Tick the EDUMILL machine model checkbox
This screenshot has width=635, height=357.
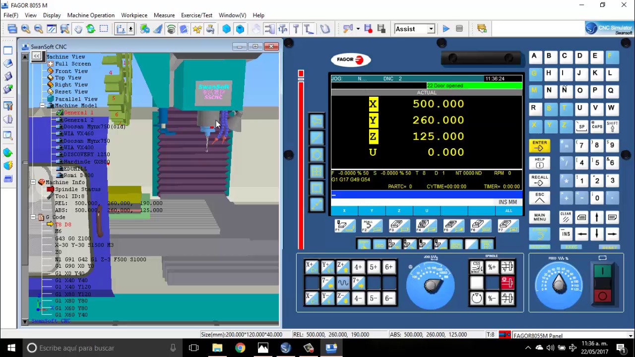click(x=60, y=169)
